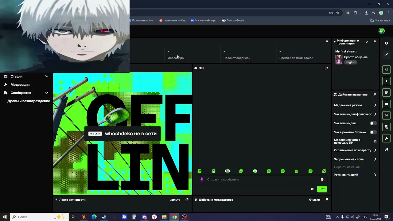
Task: Click Время в прямом эфире stat label
Action: tap(296, 58)
